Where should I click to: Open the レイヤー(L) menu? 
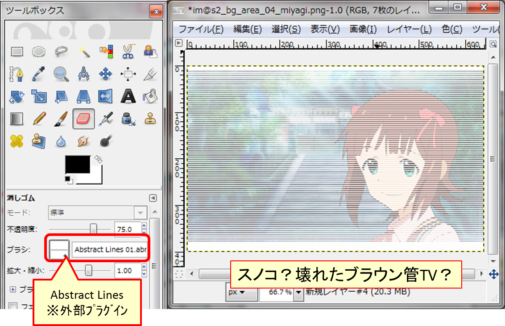[409, 29]
